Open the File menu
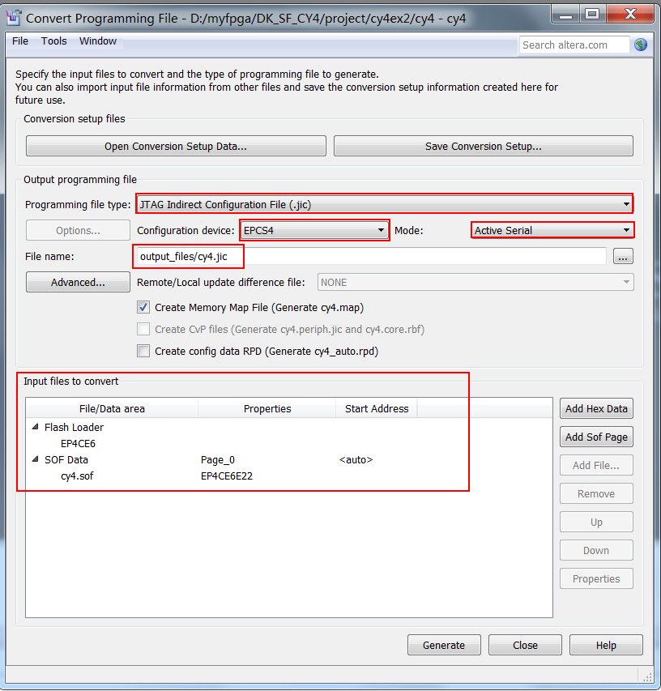The image size is (661, 691). tap(20, 41)
